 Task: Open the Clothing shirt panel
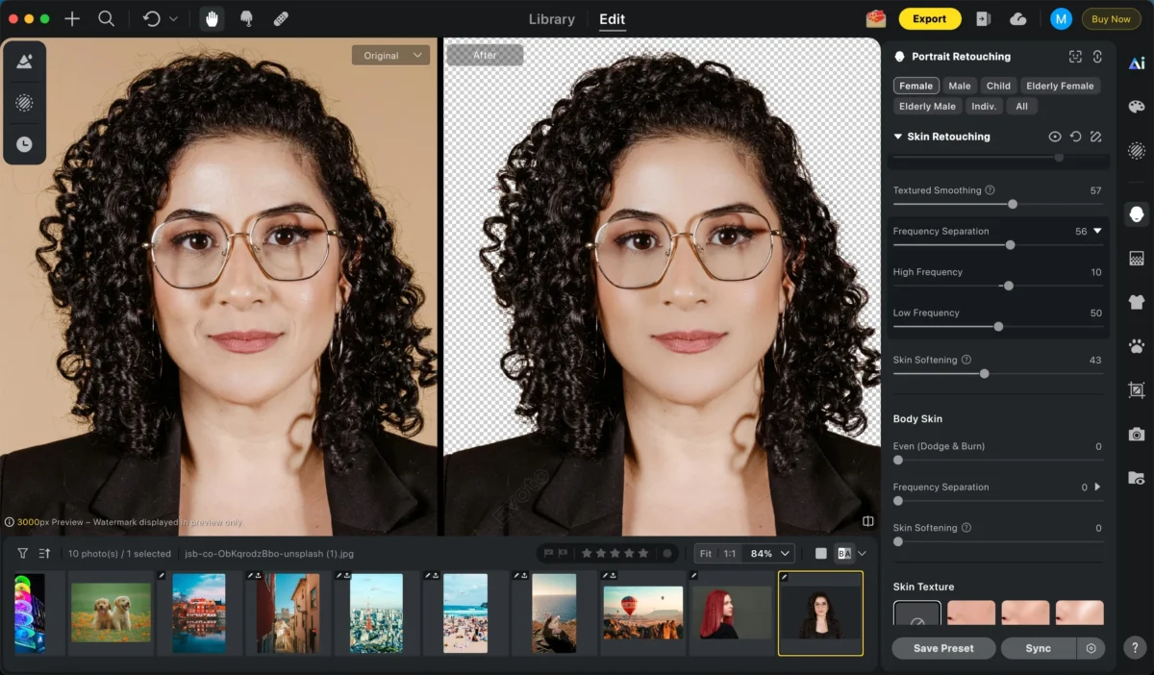[x=1137, y=300]
